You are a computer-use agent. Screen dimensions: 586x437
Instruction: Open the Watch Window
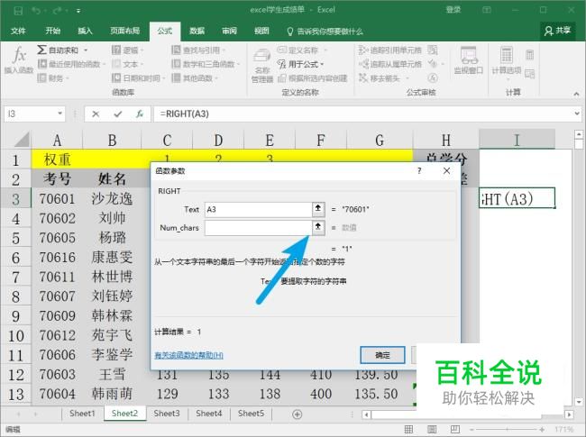coord(469,60)
